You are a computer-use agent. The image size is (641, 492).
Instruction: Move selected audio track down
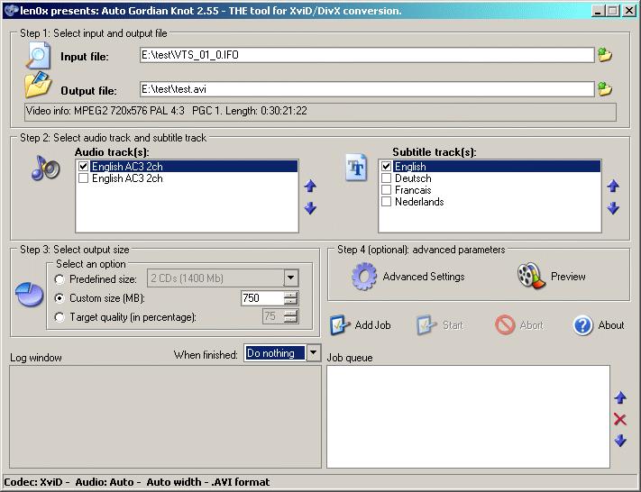click(x=310, y=208)
